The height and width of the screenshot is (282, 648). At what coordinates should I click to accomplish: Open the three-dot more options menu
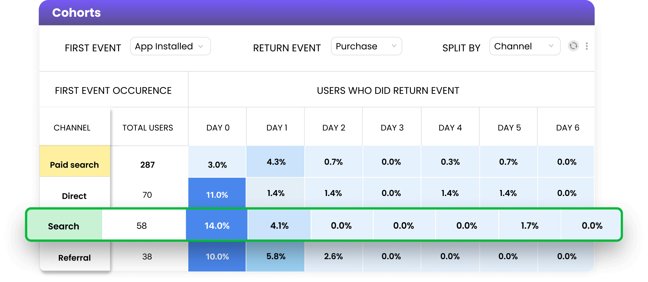coord(587,46)
